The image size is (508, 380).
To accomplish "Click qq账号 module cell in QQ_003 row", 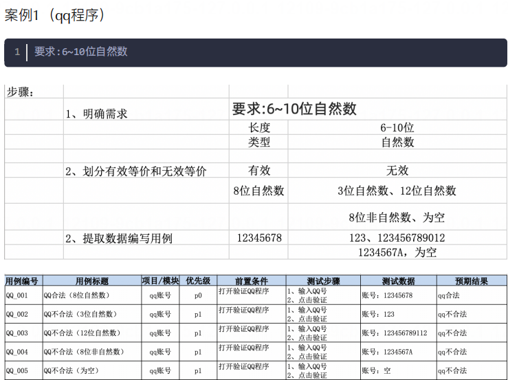I will (160, 333).
